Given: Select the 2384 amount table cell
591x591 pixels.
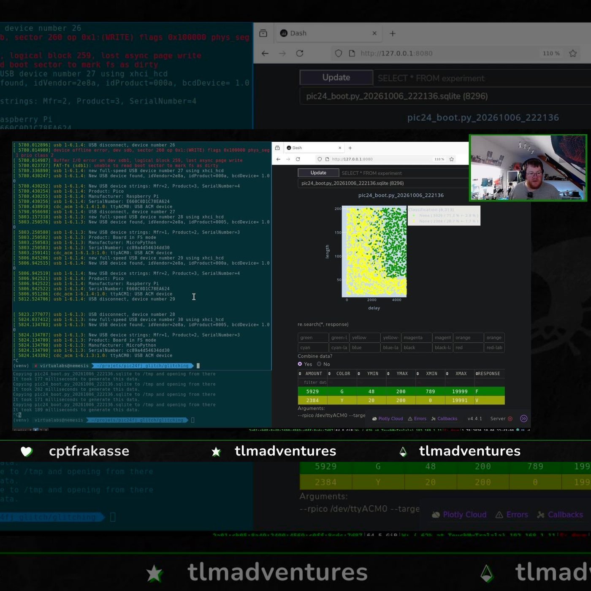Looking at the screenshot, I should [312, 400].
